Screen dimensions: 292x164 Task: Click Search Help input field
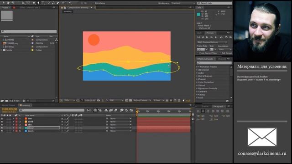pos(214,3)
